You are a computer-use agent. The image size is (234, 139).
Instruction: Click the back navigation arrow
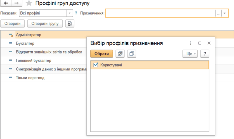pos(6,3)
